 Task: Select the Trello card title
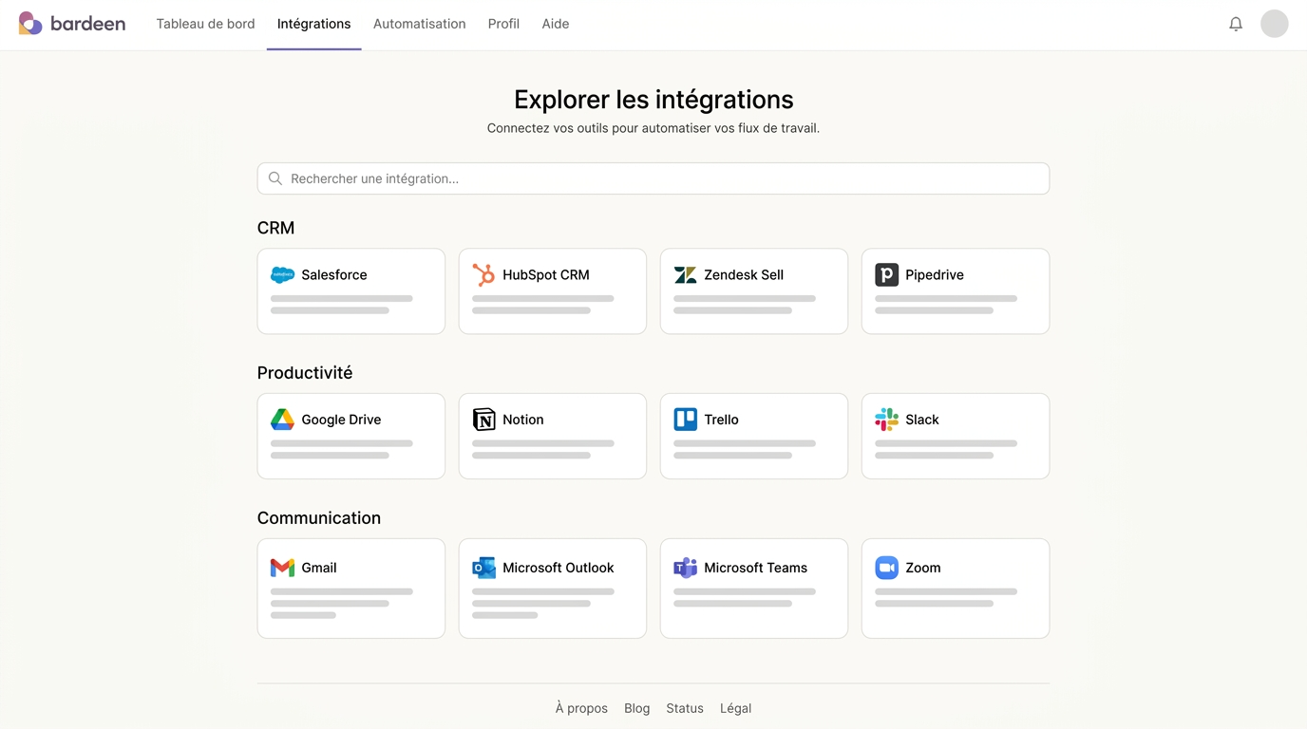coord(722,420)
